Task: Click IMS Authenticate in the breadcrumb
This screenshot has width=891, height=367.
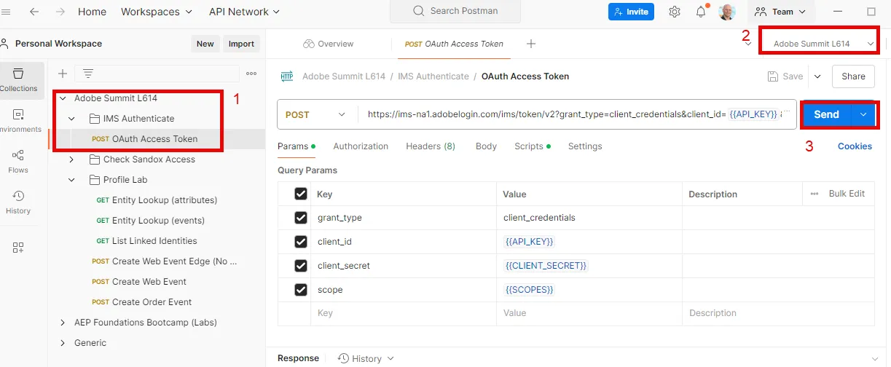Action: (x=433, y=76)
